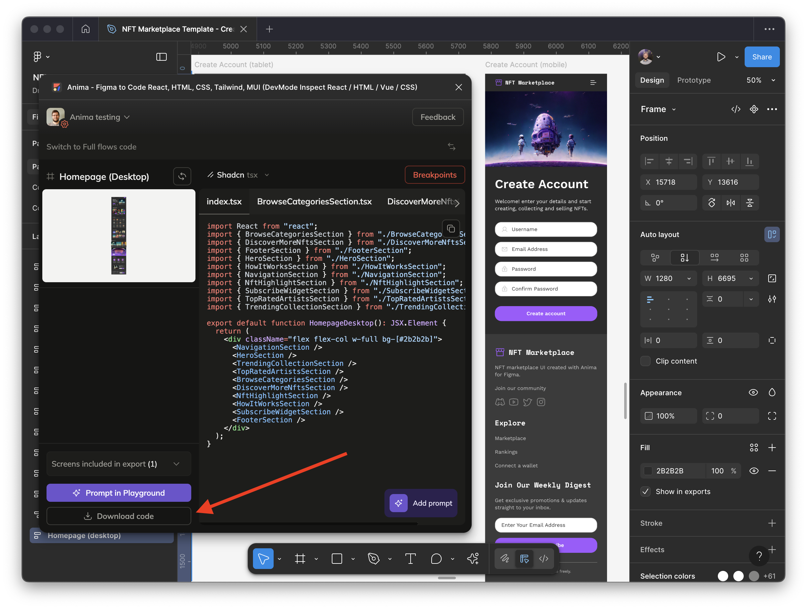The height and width of the screenshot is (609, 807).
Task: Go to the Figma home icon
Action: 85,29
